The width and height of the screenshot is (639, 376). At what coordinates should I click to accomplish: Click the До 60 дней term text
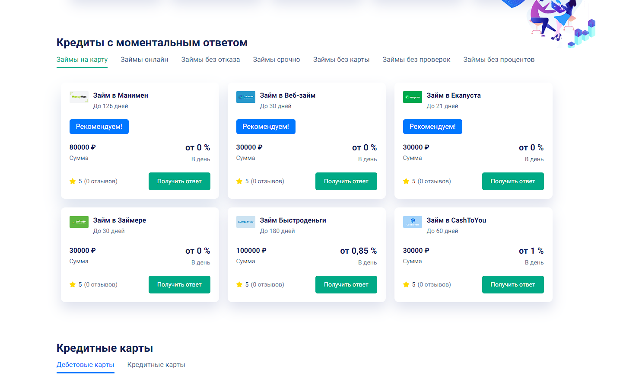coord(442,231)
